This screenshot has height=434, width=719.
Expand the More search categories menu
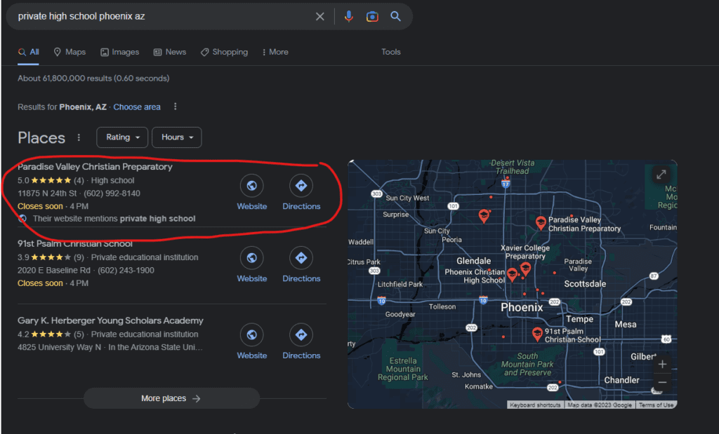(x=275, y=52)
